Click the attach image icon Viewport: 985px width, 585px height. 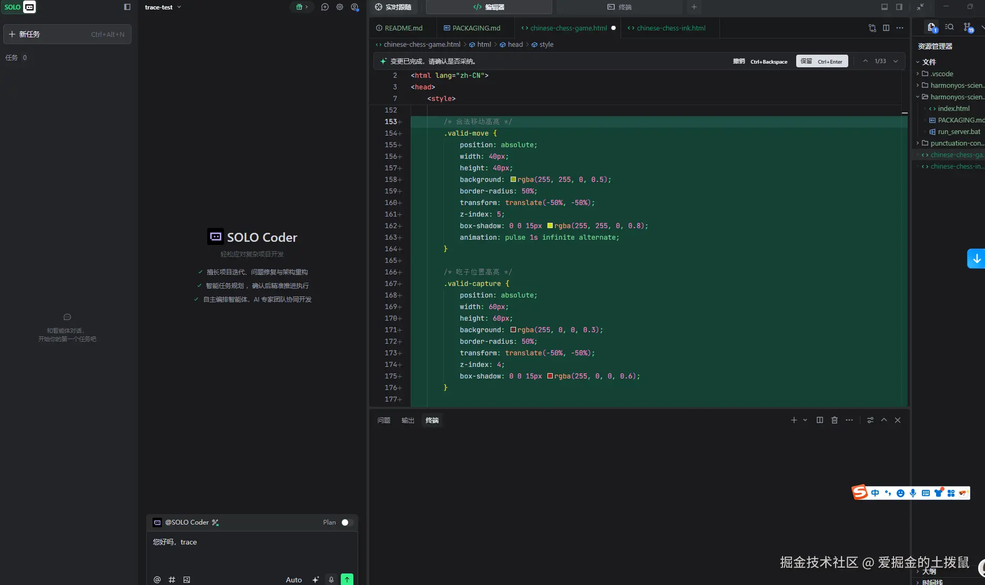click(187, 579)
